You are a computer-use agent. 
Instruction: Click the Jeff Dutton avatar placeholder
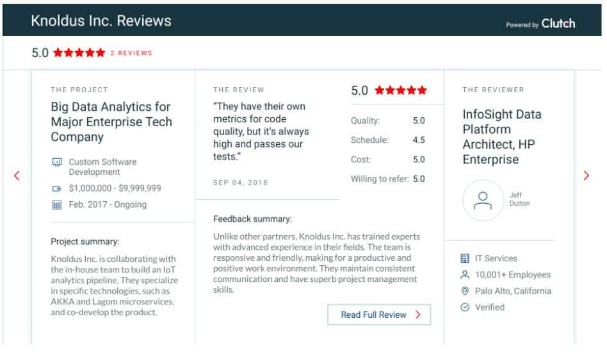(483, 200)
